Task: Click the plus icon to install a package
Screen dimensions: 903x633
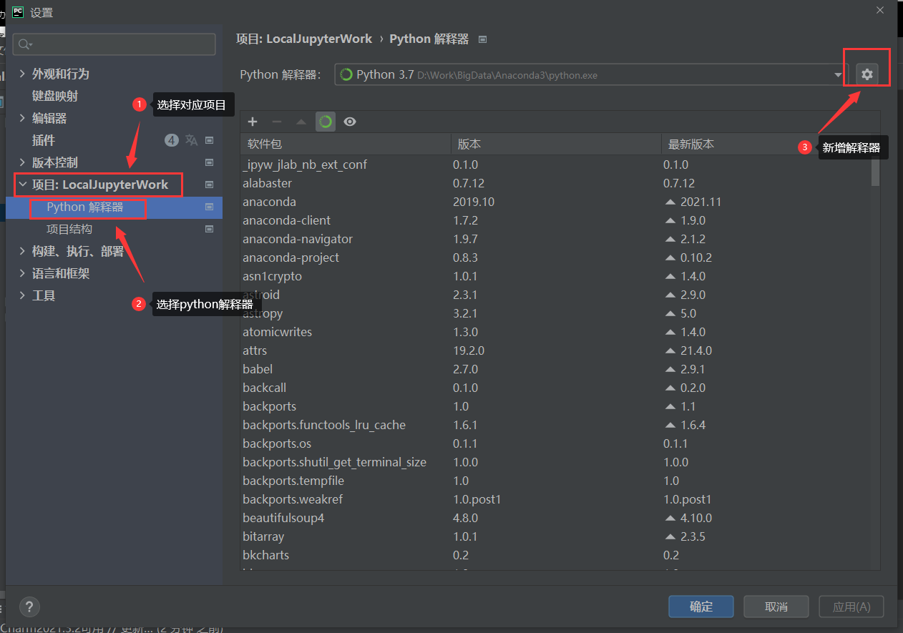Action: point(253,122)
